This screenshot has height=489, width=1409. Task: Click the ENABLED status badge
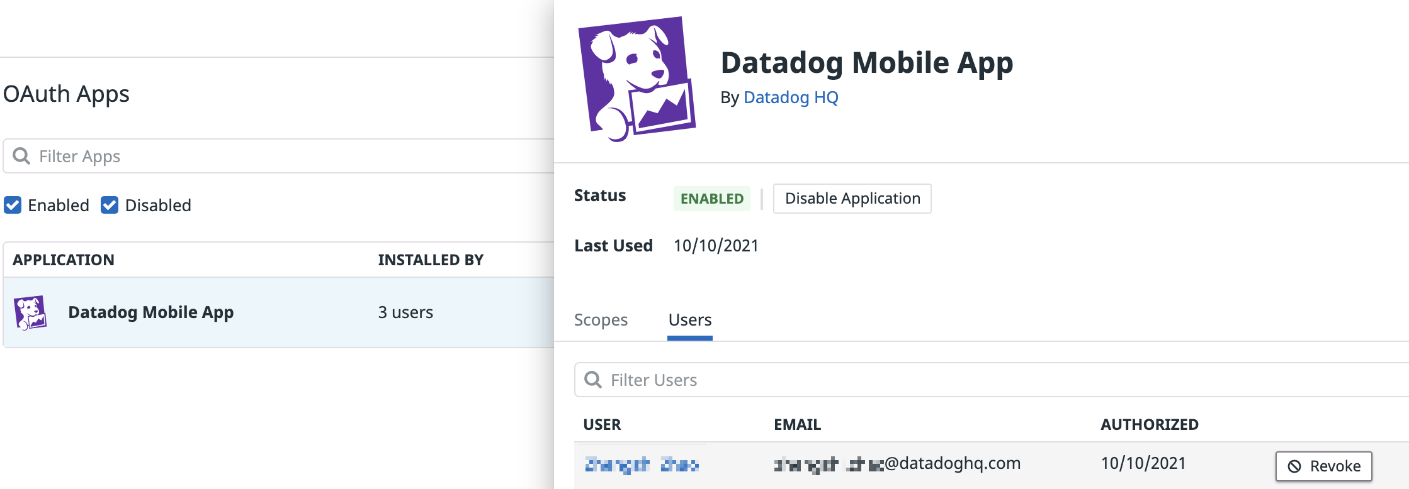pos(712,199)
